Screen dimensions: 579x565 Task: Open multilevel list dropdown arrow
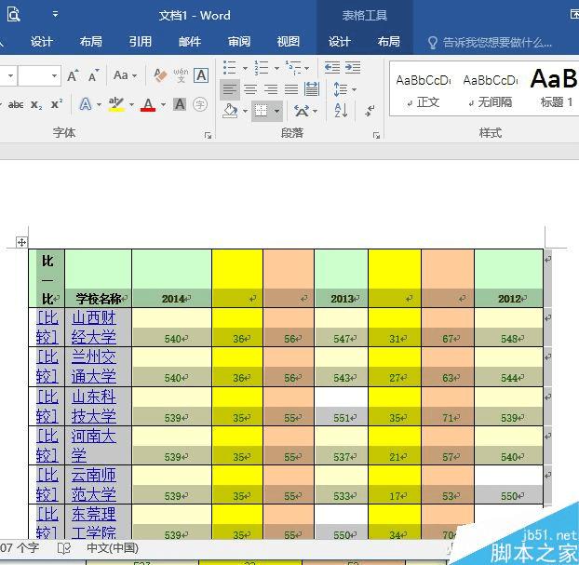tap(307, 68)
